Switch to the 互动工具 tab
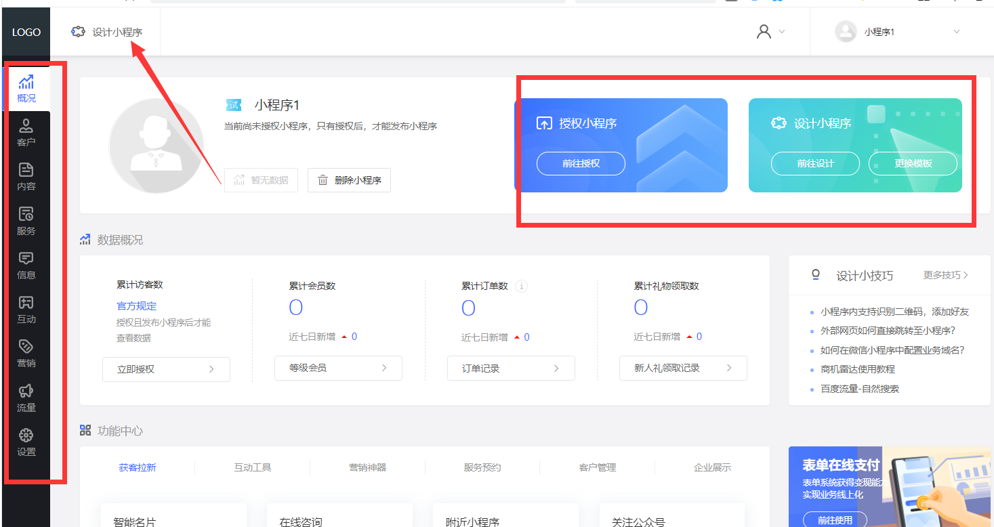The width and height of the screenshot is (994, 527). (x=253, y=467)
